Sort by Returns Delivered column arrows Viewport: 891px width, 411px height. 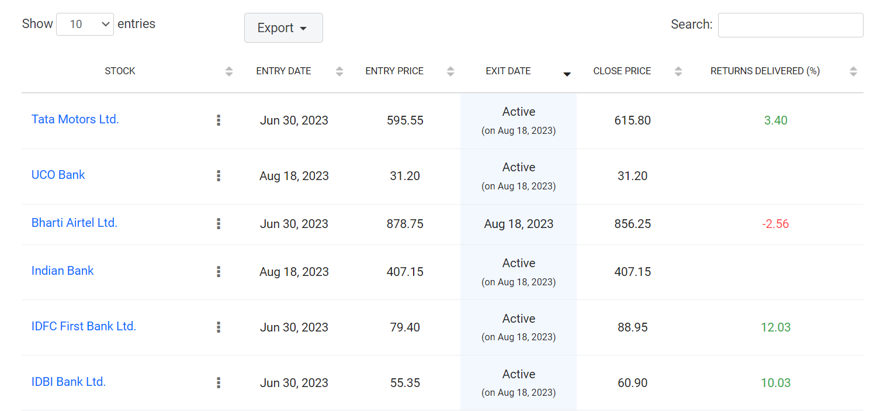pyautogui.click(x=854, y=71)
